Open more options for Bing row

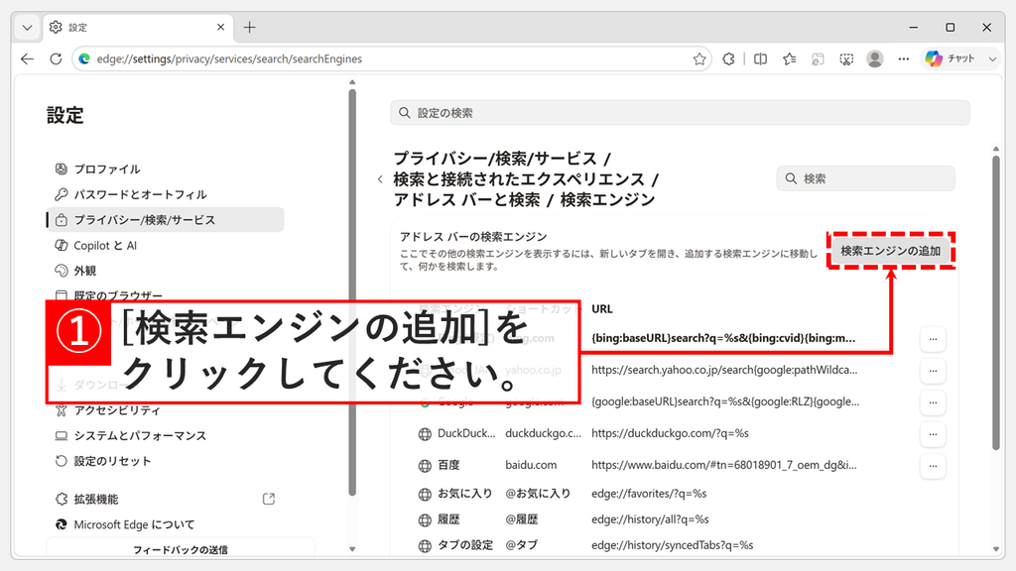click(x=933, y=339)
